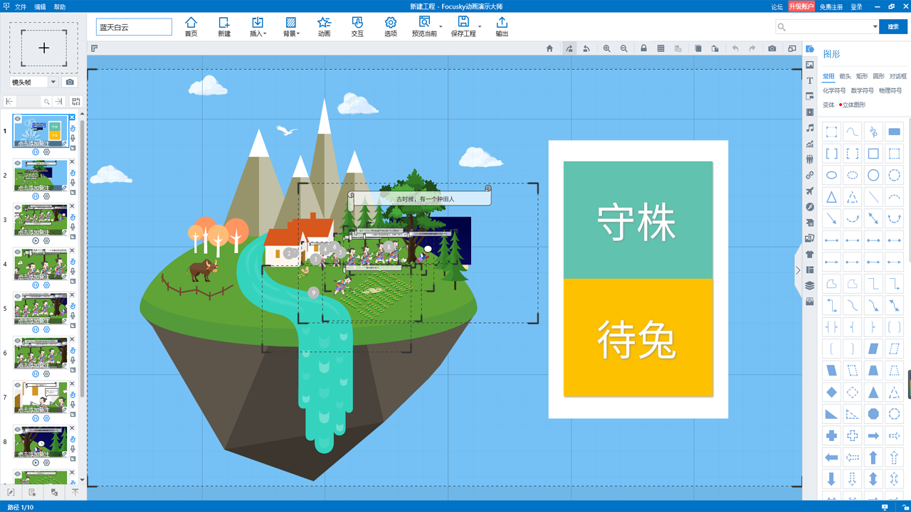Click the play button under frame 3
The width and height of the screenshot is (911, 512).
tap(36, 241)
